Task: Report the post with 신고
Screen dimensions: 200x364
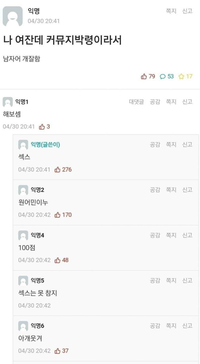Action: [x=187, y=11]
